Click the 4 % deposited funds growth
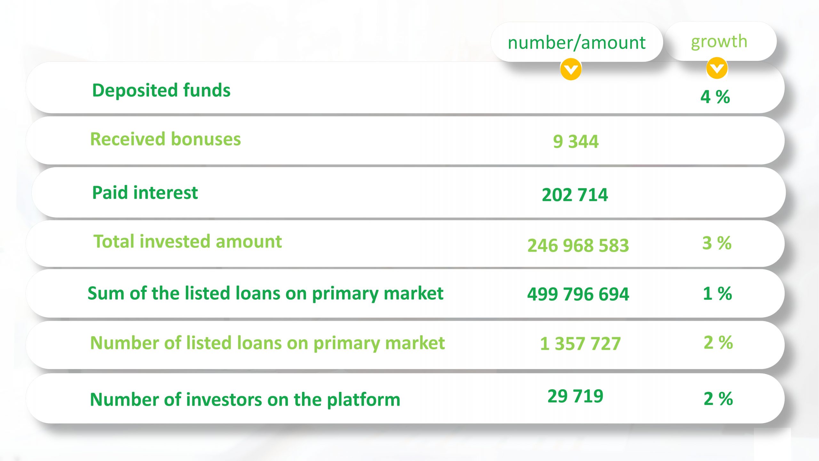The image size is (819, 461). coord(715,97)
